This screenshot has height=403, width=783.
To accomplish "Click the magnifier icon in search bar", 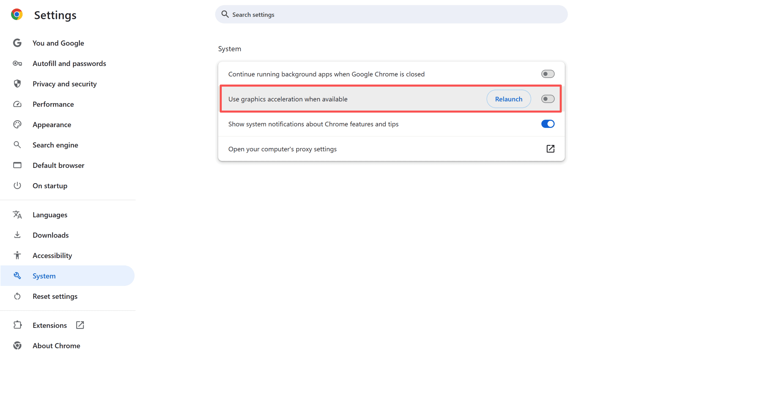I will pyautogui.click(x=225, y=14).
